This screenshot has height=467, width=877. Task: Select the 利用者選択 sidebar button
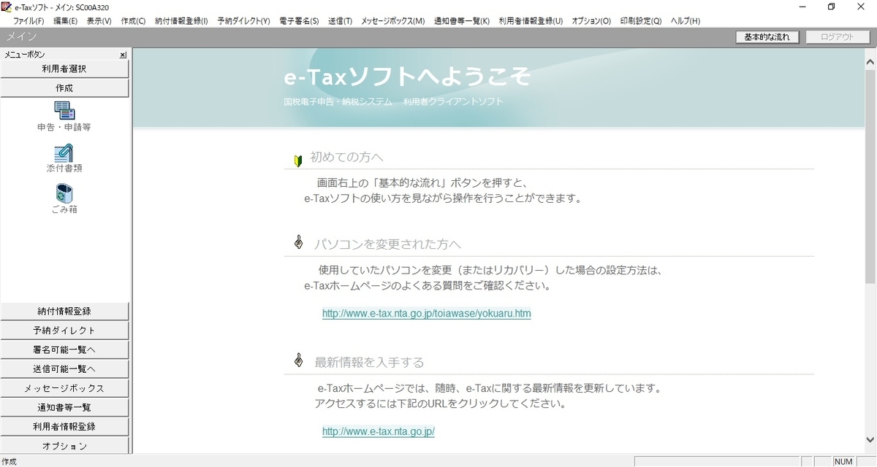click(64, 69)
